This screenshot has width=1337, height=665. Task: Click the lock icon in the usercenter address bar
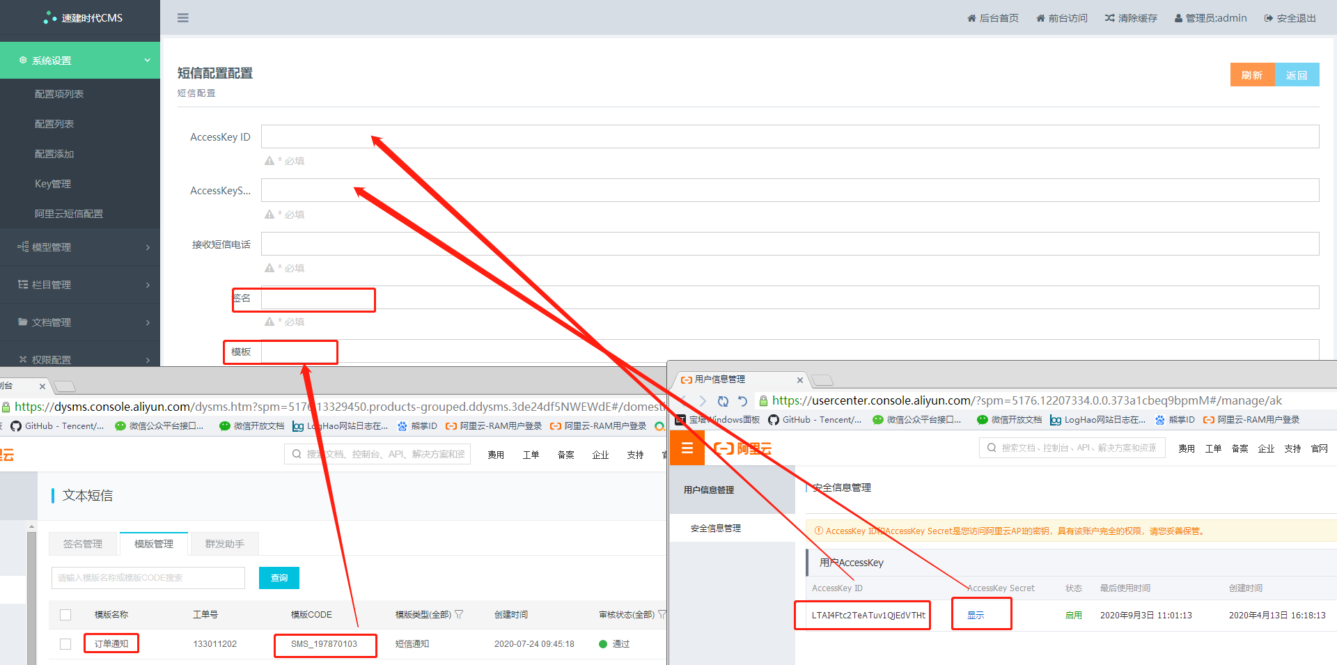tap(763, 401)
